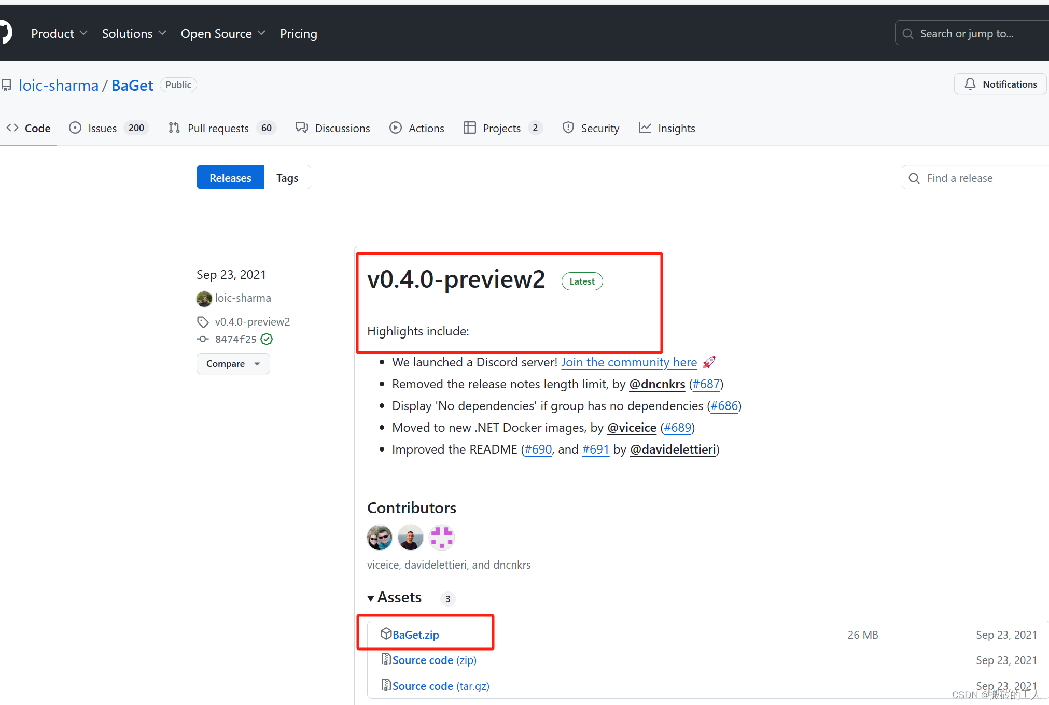Open the Compare dropdown
This screenshot has width=1049, height=705.
[233, 364]
